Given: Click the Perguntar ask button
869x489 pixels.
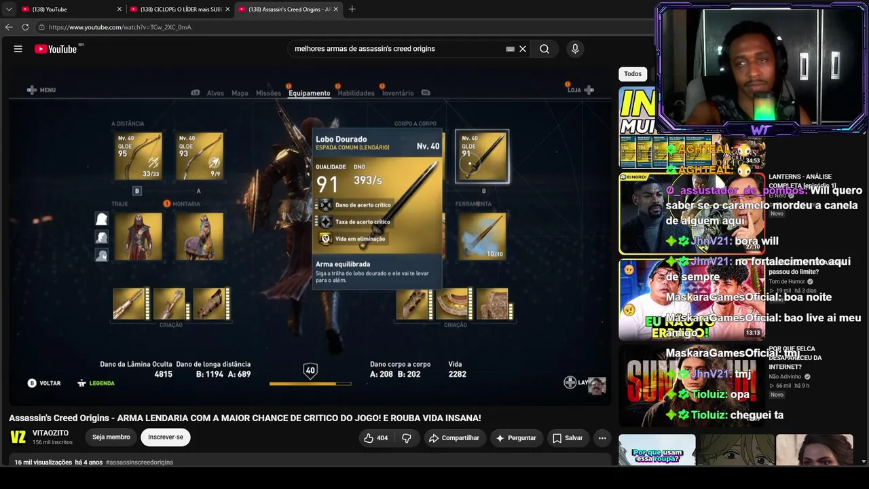Looking at the screenshot, I should [x=516, y=438].
